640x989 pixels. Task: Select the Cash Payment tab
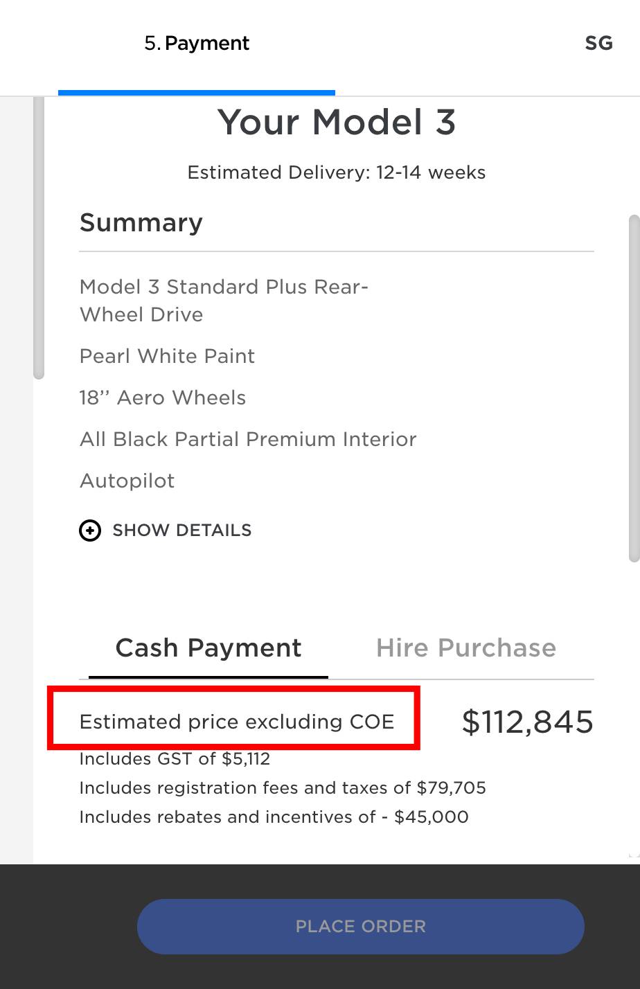click(208, 648)
